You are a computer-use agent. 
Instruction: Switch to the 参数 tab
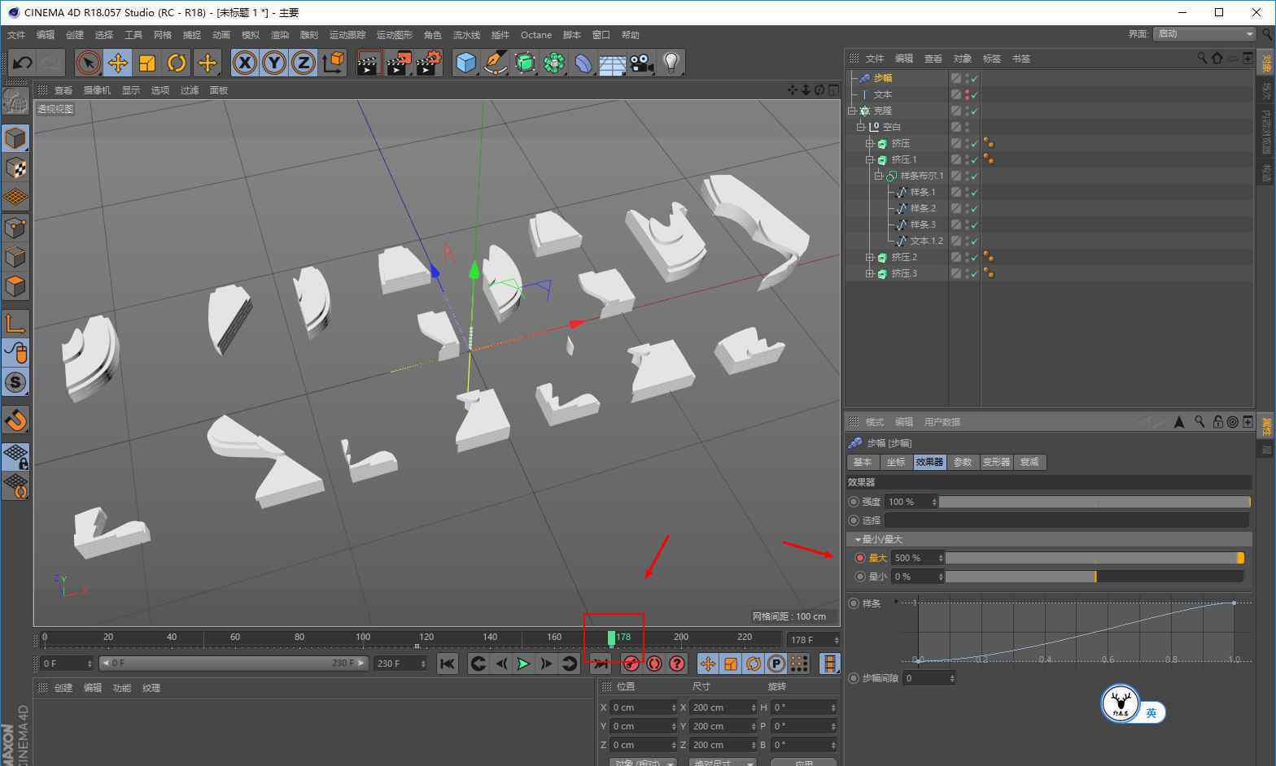pos(963,462)
